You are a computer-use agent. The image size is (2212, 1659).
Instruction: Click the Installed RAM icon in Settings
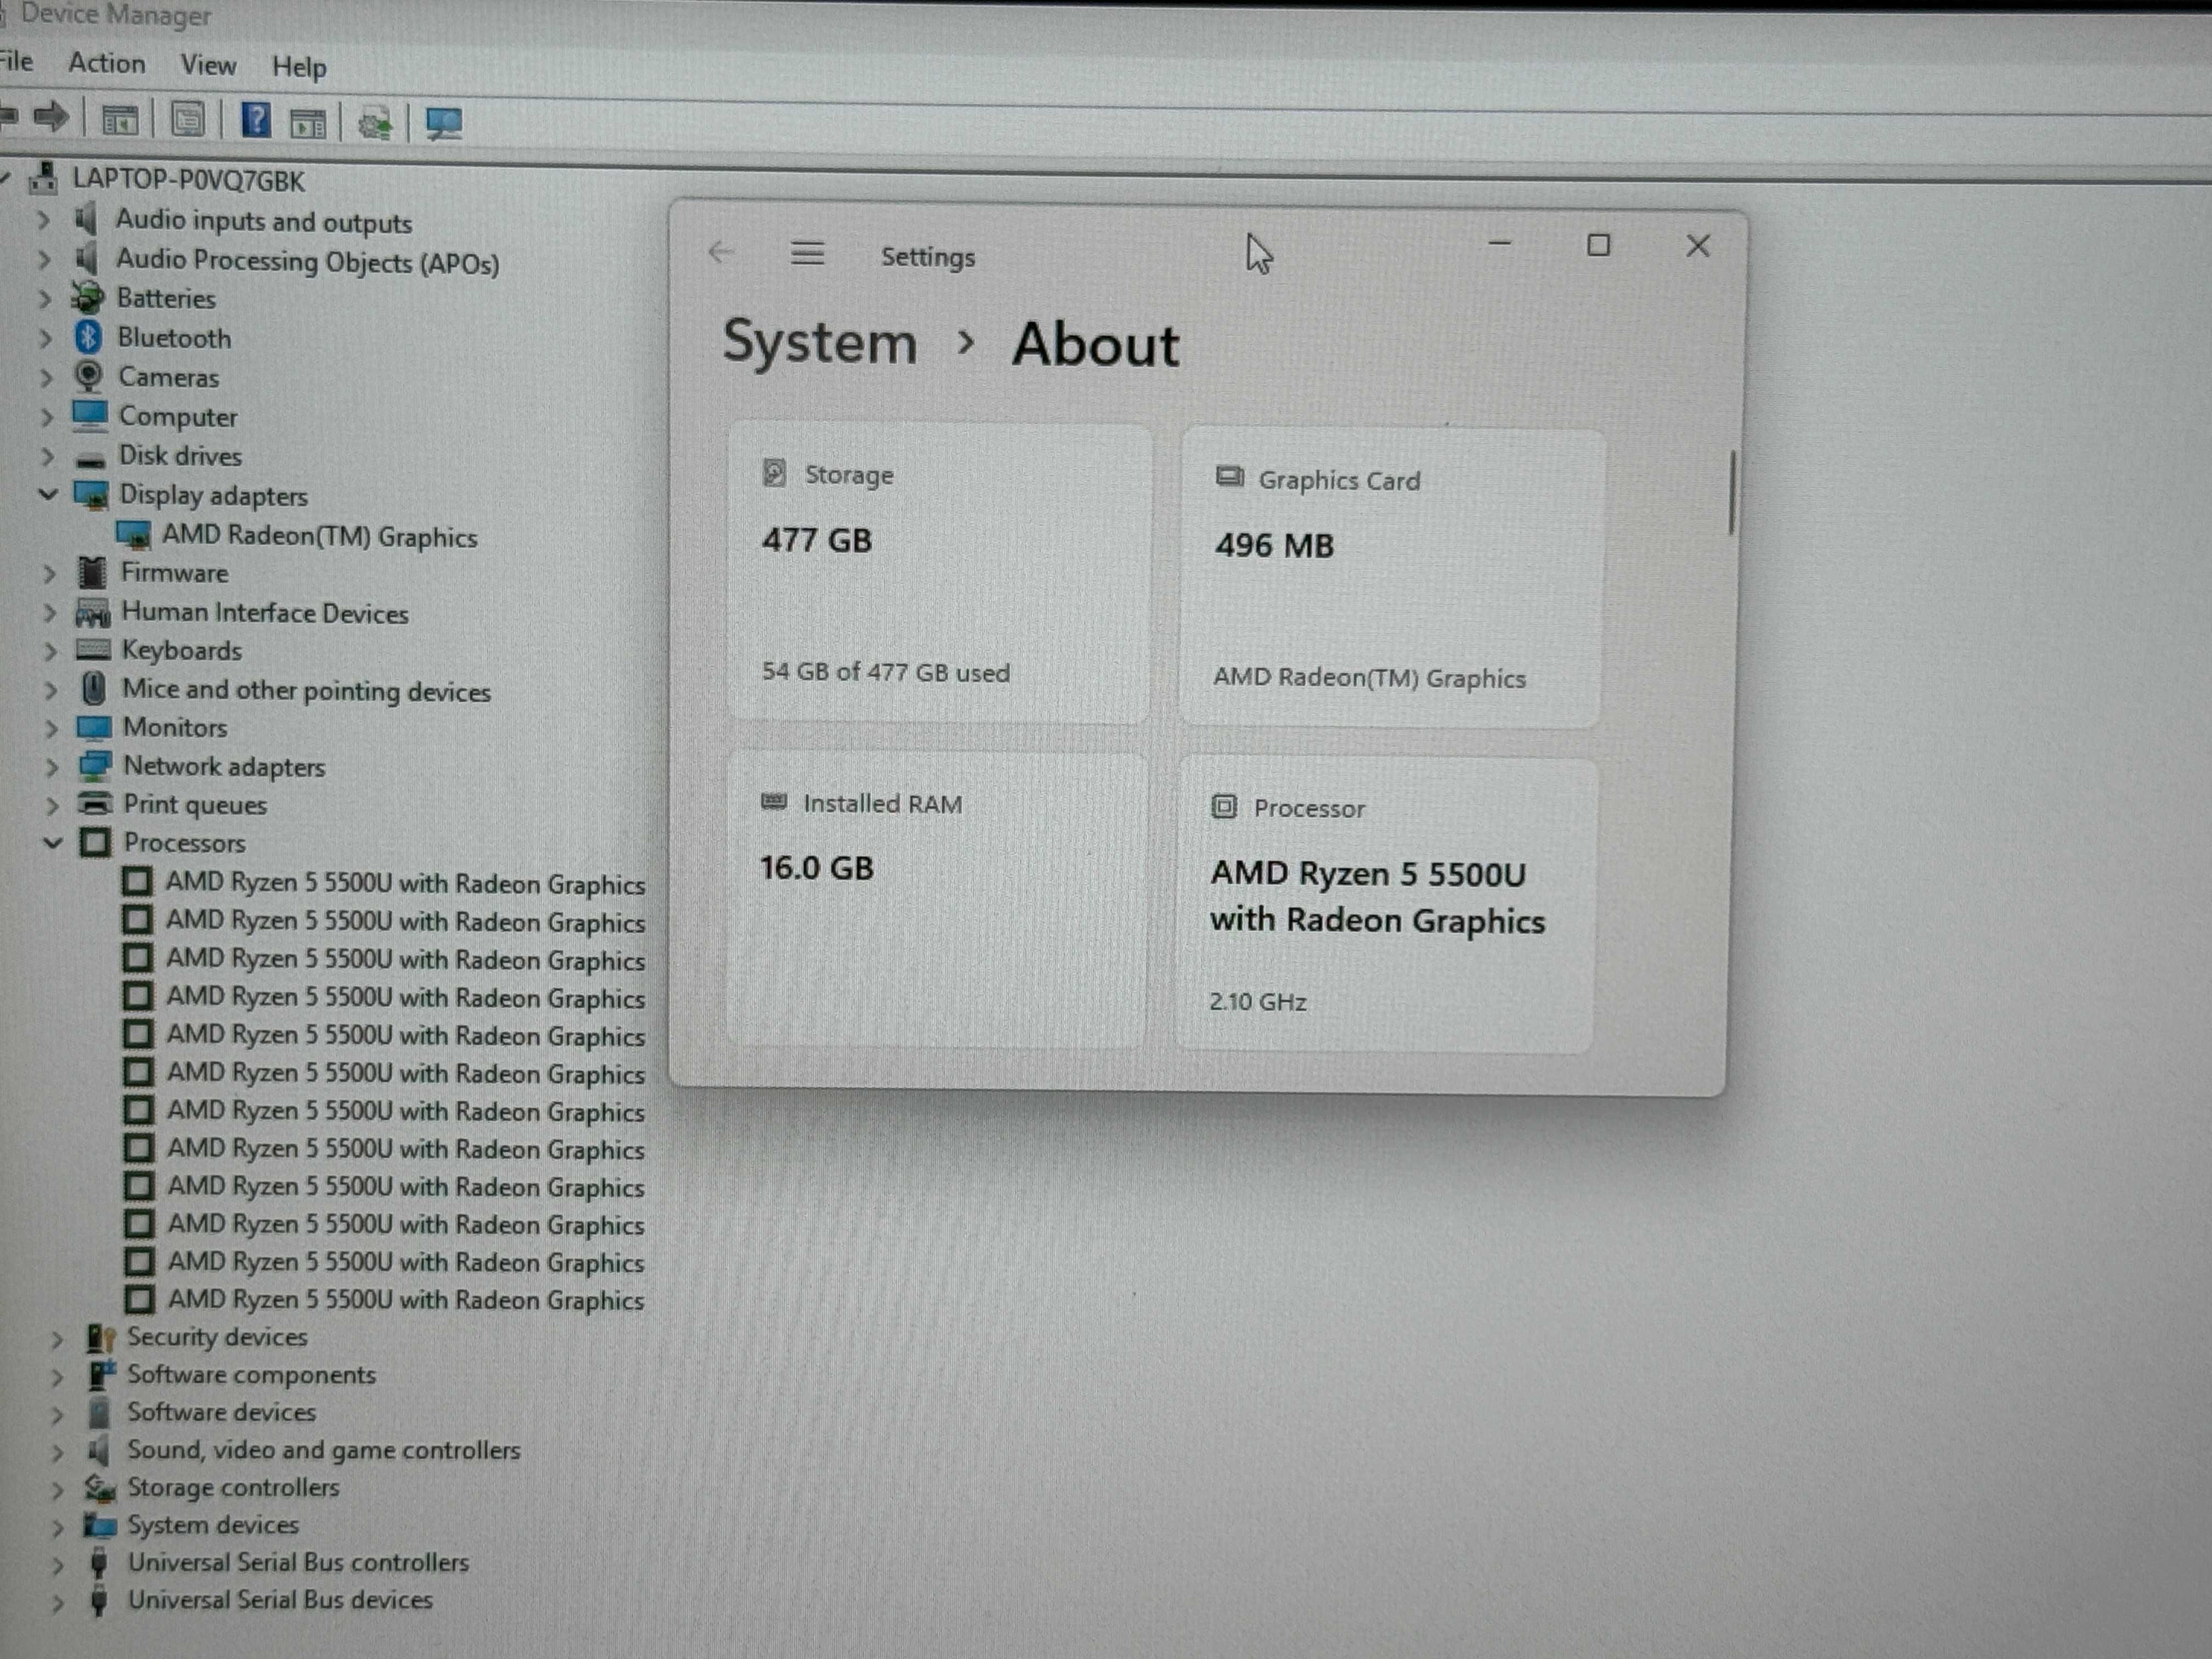click(x=774, y=801)
